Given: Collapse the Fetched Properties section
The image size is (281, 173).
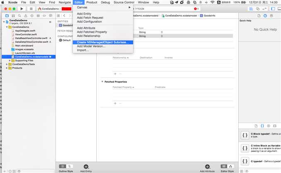Looking at the screenshot, I should [103, 82].
